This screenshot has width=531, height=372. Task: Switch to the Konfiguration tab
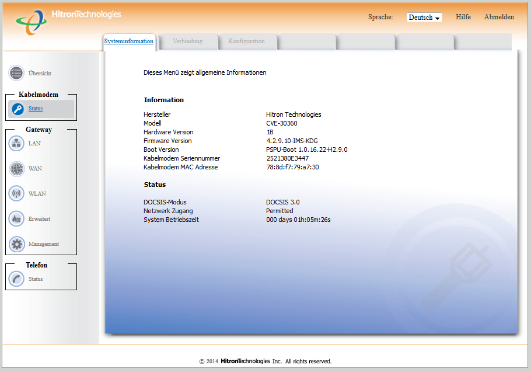[246, 41]
